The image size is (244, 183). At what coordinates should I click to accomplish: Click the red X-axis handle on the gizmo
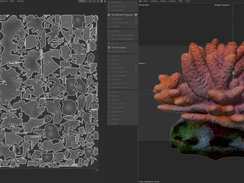(x=234, y=94)
